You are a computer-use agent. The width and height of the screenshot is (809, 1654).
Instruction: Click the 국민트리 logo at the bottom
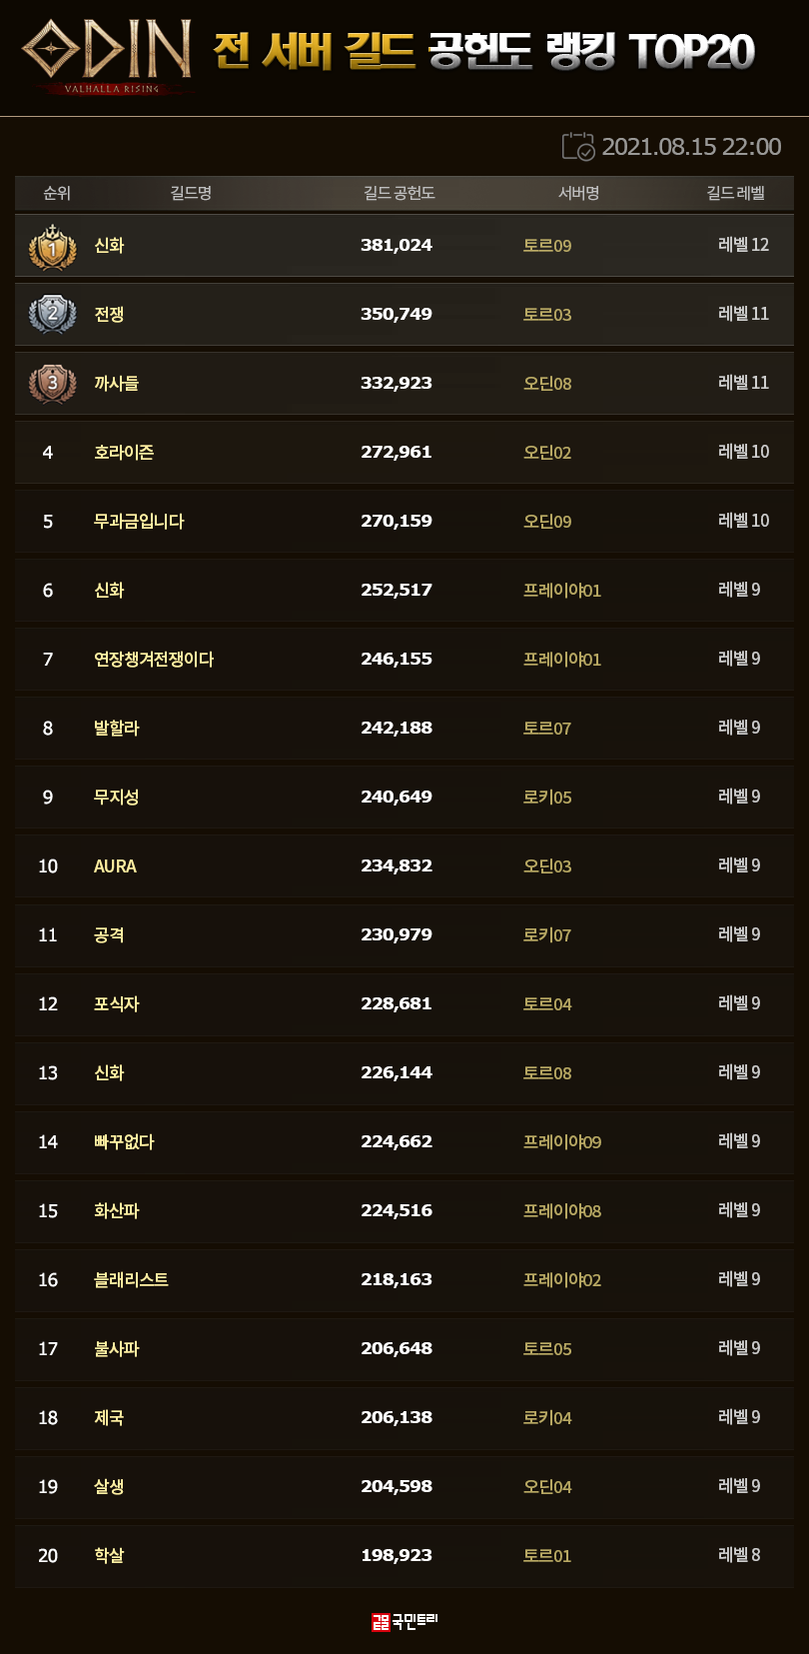(x=404, y=1621)
